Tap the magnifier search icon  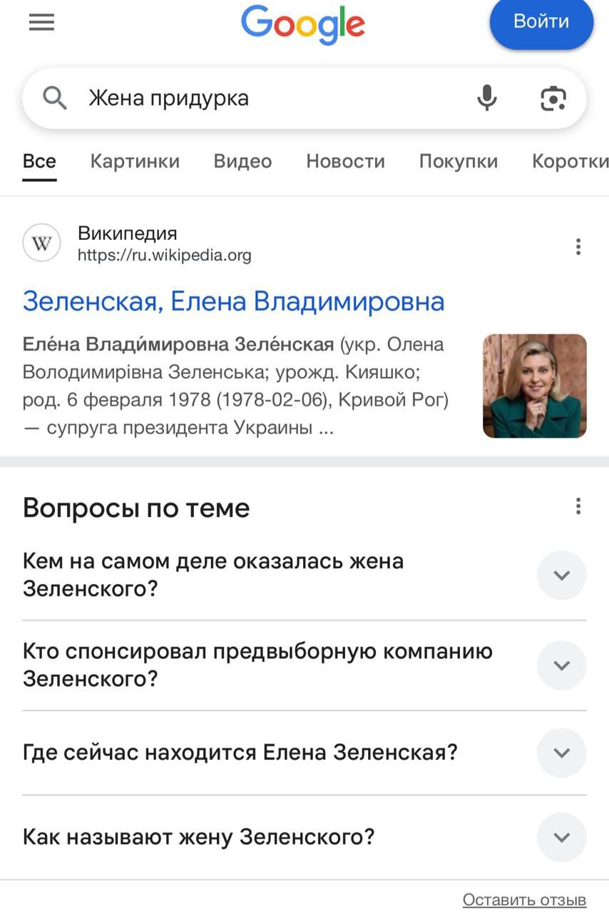point(55,98)
